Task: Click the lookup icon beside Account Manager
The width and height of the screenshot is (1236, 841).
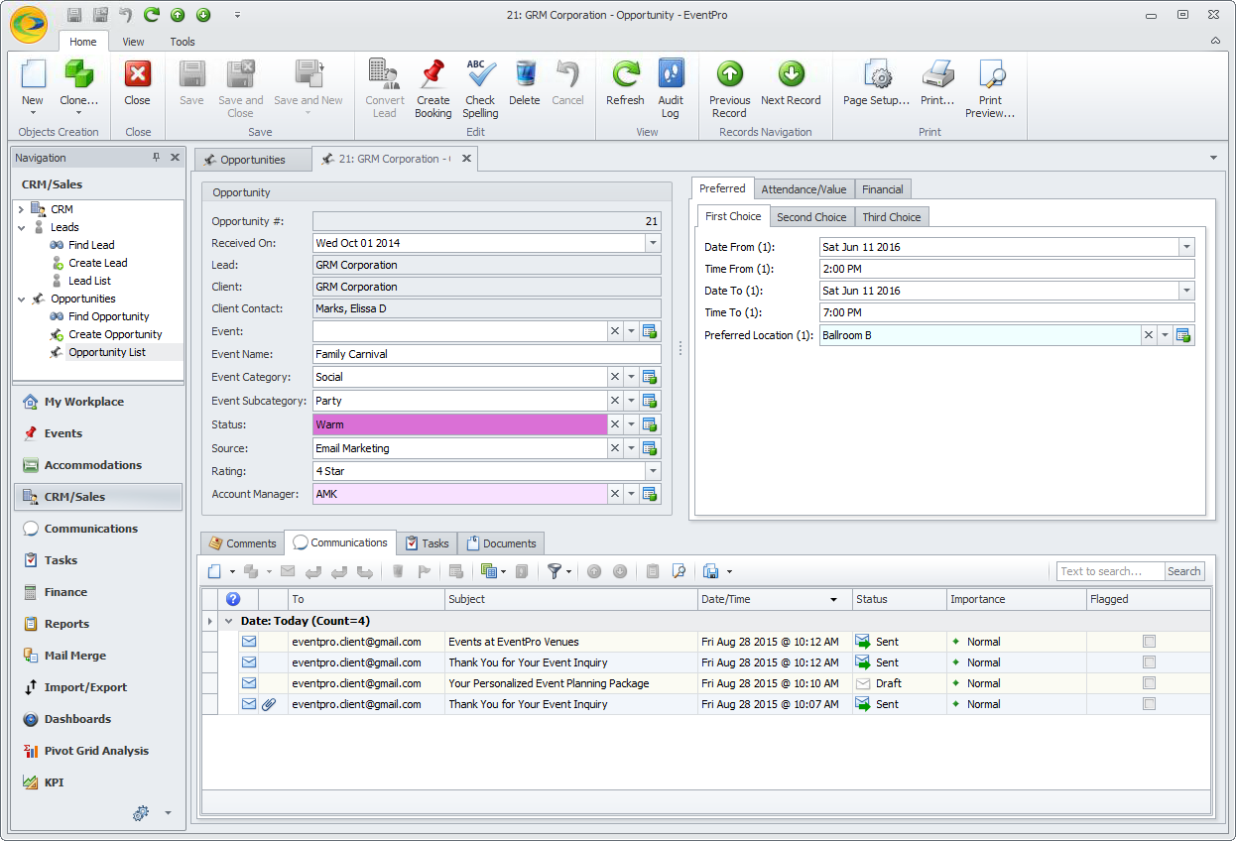Action: click(650, 494)
